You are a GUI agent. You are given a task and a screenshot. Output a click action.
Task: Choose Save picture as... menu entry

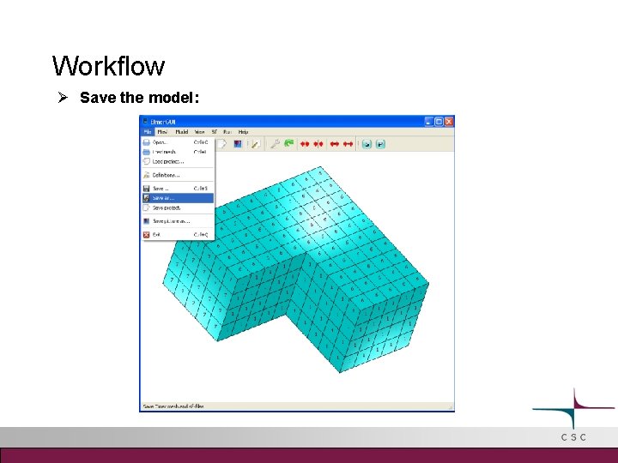tap(178, 221)
